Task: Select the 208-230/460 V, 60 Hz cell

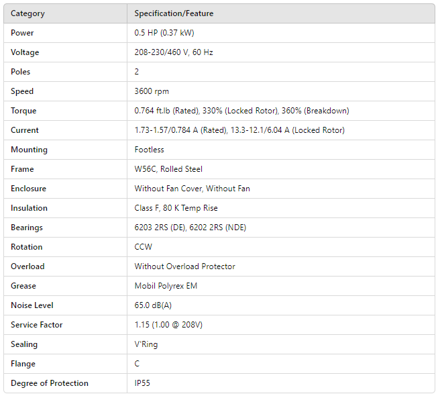Action: [x=174, y=52]
